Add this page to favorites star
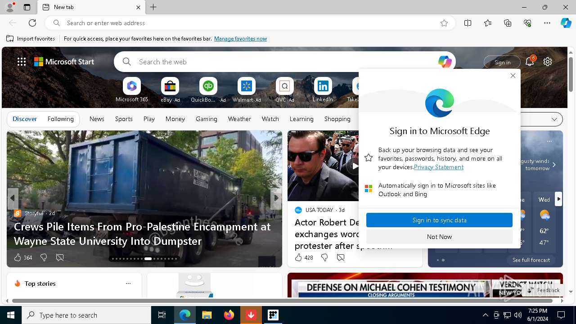Image resolution: width=576 pixels, height=324 pixels. coord(444,23)
